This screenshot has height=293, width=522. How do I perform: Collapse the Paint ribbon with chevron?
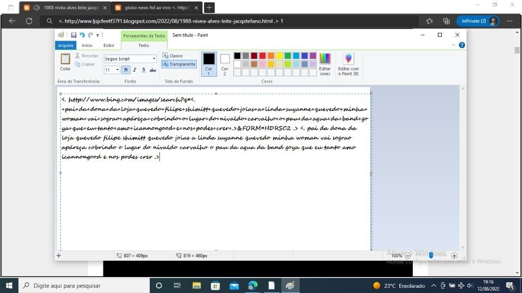point(453,45)
